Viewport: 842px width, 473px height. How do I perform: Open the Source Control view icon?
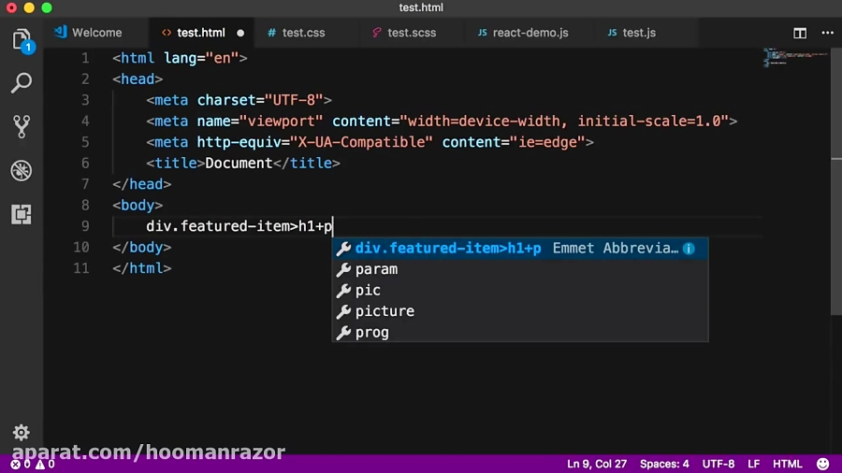coord(21,127)
